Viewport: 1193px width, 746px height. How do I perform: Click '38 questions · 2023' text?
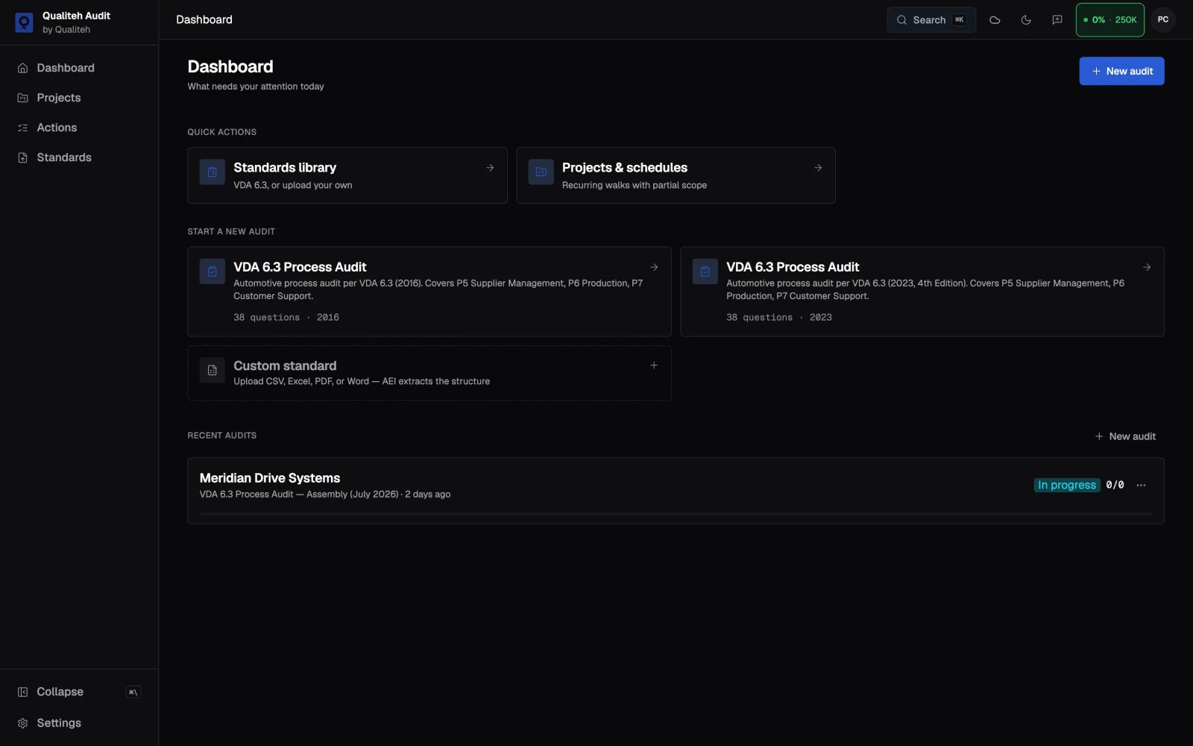(779, 317)
